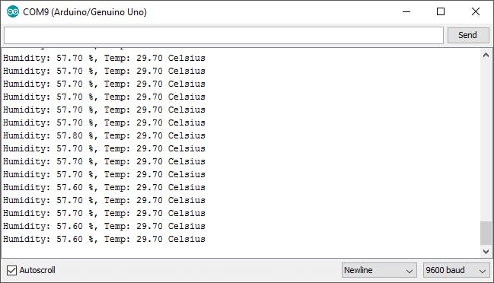Click the line reading Humidity: 57.80 %
Screen dimensions: 494x283
[104, 135]
